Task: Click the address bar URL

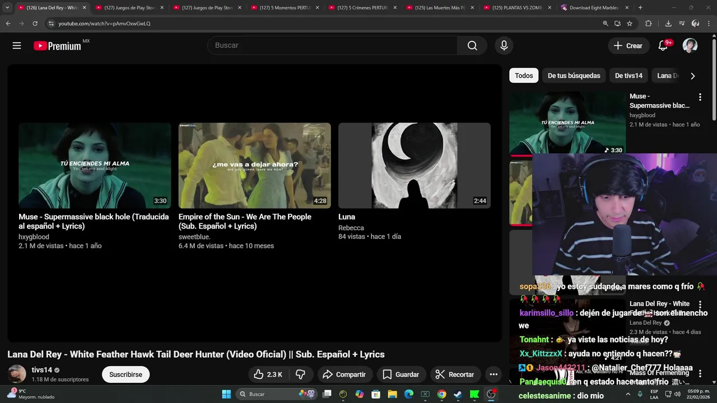Action: (104, 24)
